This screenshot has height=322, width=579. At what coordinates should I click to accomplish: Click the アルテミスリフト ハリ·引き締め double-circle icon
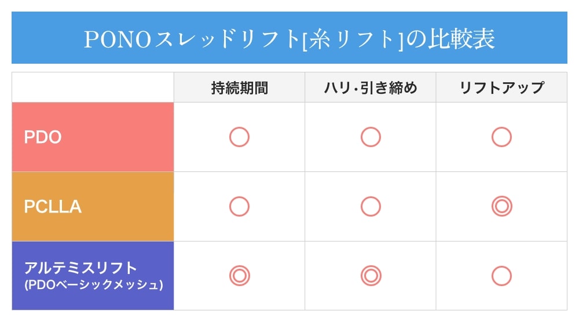371,276
